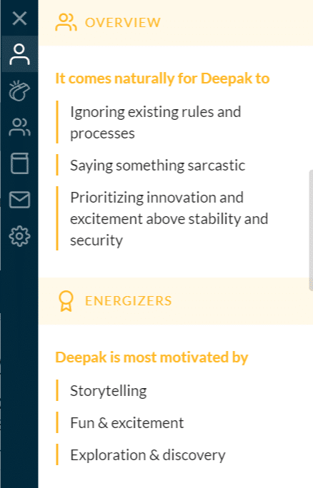The height and width of the screenshot is (488, 313).
Task: Select the Storytelling motivator item
Action: point(108,391)
